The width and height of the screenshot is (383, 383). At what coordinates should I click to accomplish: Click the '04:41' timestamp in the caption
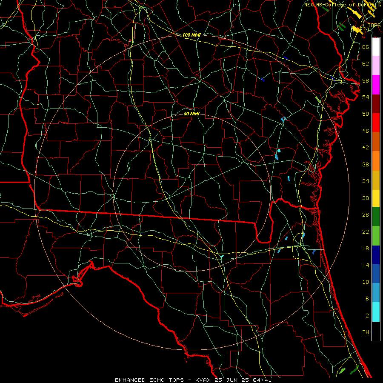[262, 380]
